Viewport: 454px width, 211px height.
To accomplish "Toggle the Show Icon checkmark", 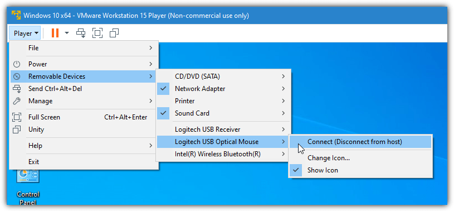I will pyautogui.click(x=296, y=170).
